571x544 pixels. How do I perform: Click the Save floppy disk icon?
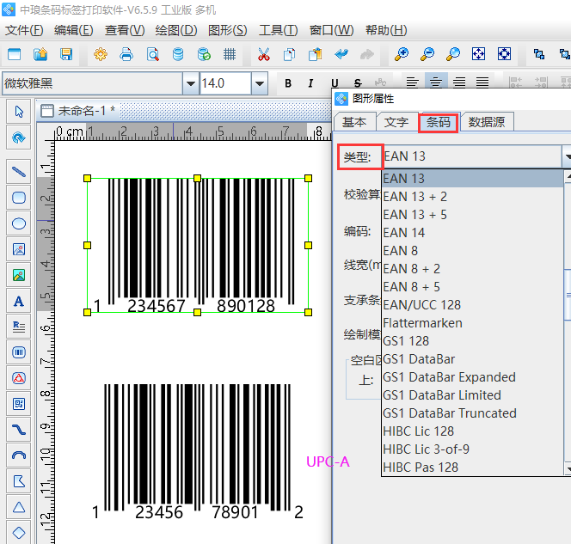(x=66, y=55)
